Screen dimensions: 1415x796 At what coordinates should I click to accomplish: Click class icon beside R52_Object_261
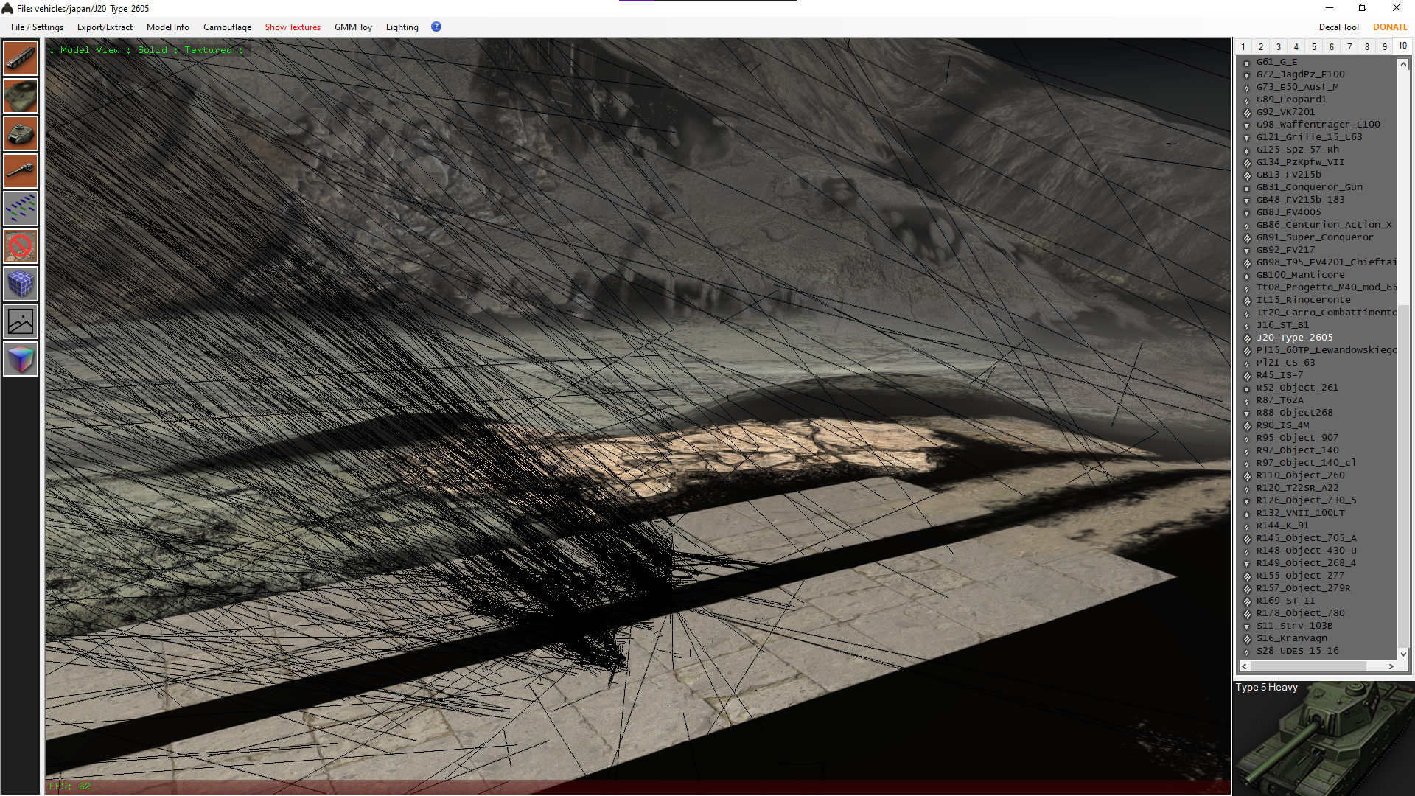(x=1247, y=388)
